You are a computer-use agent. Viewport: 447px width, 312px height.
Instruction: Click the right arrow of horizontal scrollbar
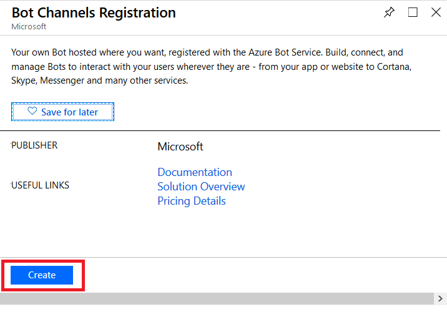pos(440,299)
